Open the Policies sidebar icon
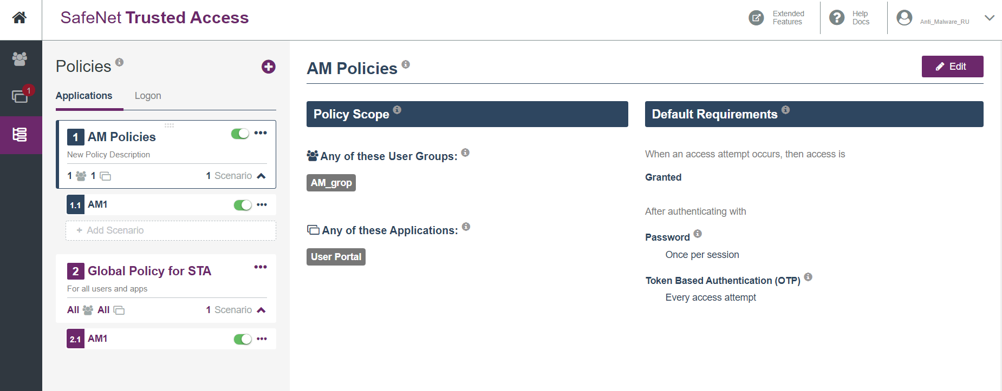This screenshot has height=391, width=1002. (x=20, y=135)
